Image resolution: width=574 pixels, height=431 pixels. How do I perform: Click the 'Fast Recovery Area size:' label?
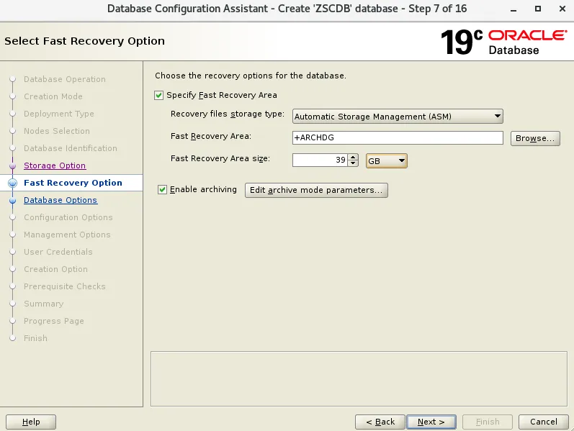[x=220, y=159]
